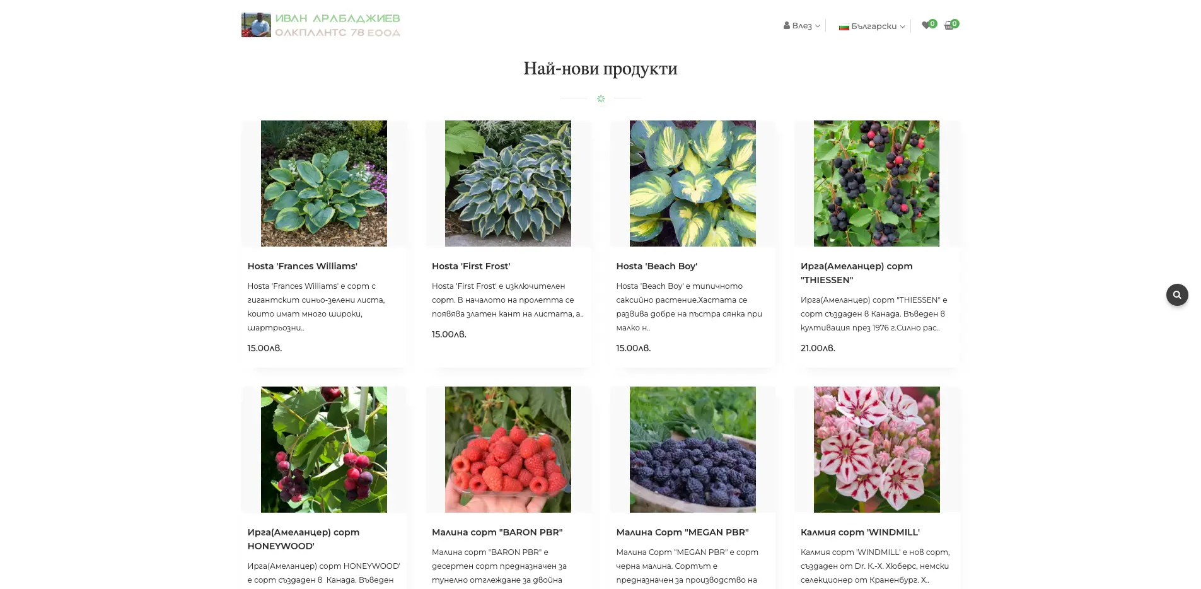Open Hosta 'Beach Boy' product title
The width and height of the screenshot is (1201, 589).
656,266
